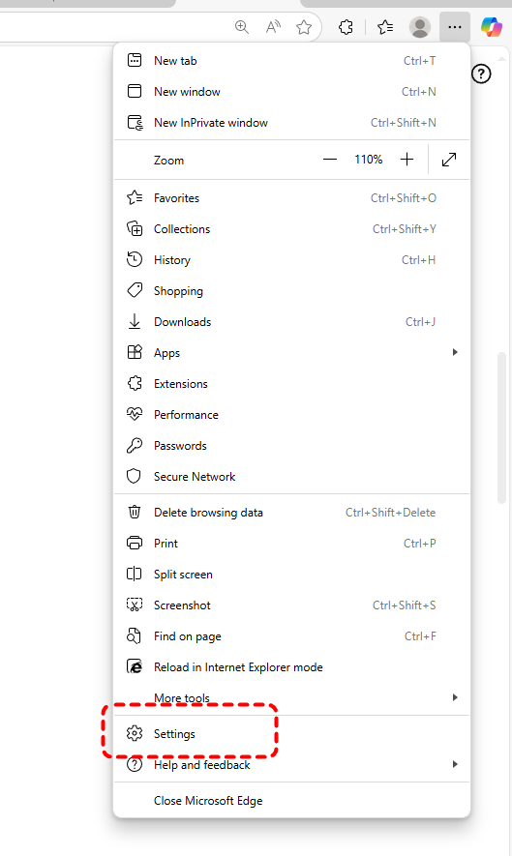Click the Favorites star-list toolbar icon
The width and height of the screenshot is (512, 856).
(385, 27)
